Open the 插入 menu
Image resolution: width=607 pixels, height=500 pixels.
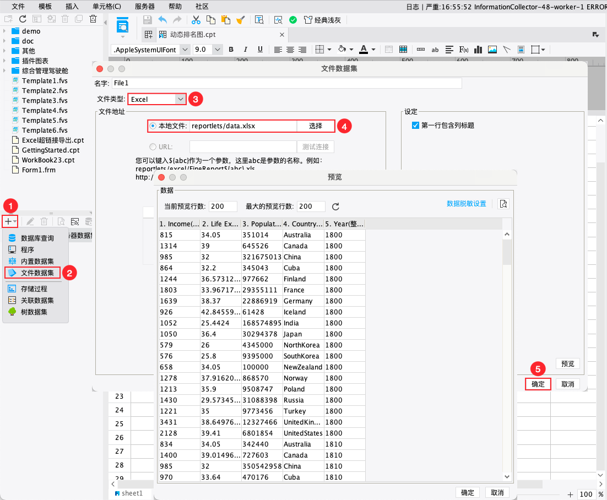72,6
